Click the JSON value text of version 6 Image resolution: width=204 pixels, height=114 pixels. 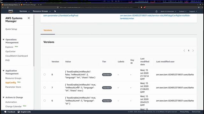pos(81,101)
